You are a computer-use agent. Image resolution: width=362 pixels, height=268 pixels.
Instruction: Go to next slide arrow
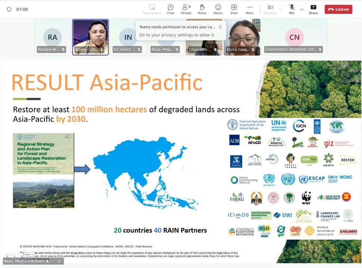[x=22, y=256]
